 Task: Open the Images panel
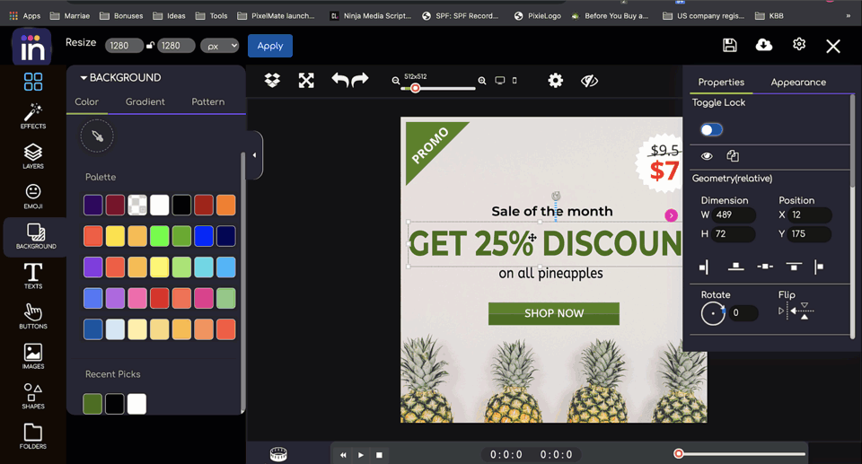pos(33,356)
